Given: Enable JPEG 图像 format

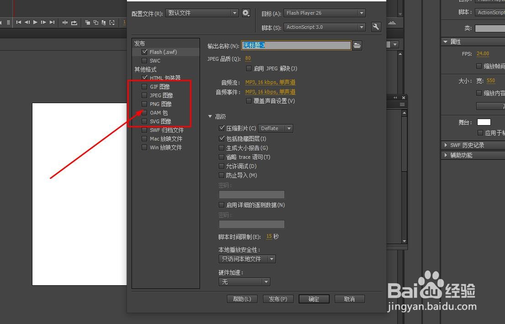Looking at the screenshot, I should pyautogui.click(x=144, y=95).
